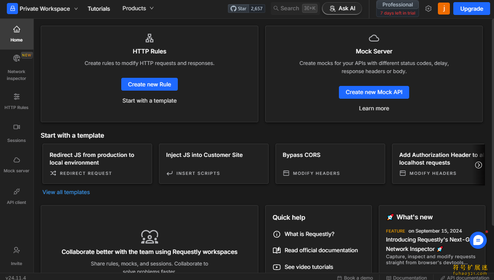
Task: Open See video tutorials link
Action: pos(309,267)
